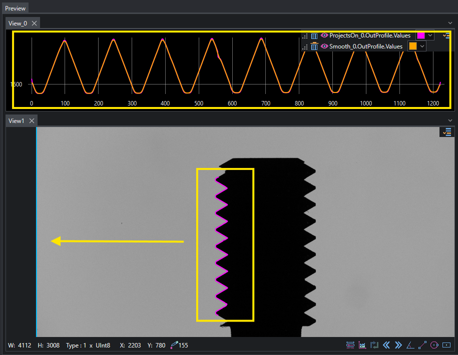
Task: Open the histogram chart tool
Action: click(x=362, y=345)
